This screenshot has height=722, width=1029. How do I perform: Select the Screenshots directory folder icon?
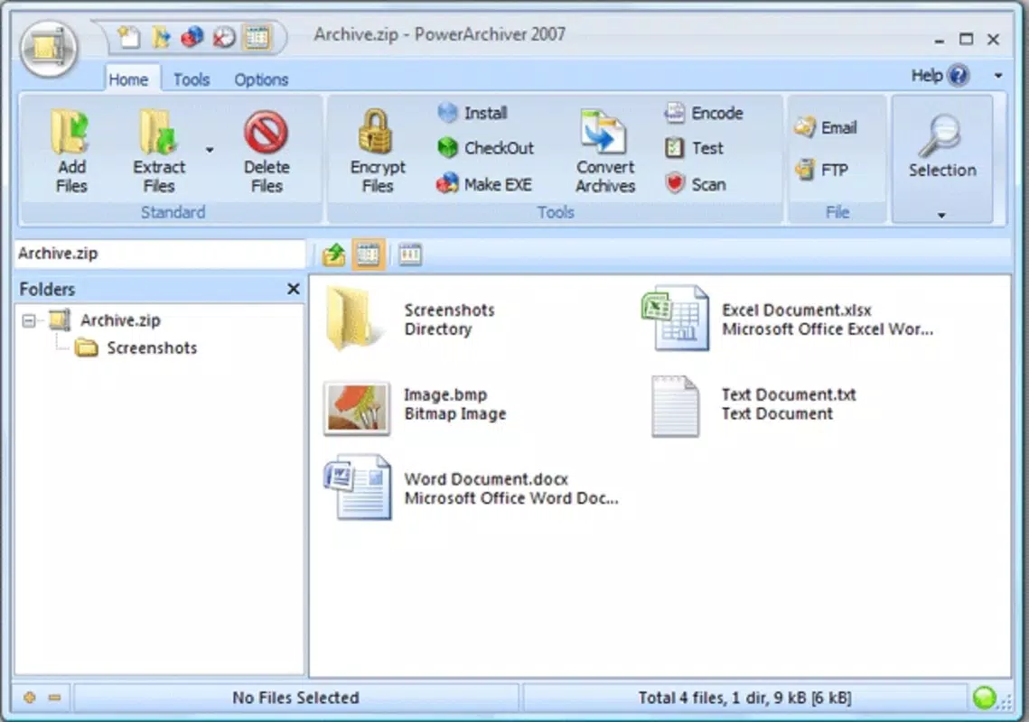(x=354, y=319)
